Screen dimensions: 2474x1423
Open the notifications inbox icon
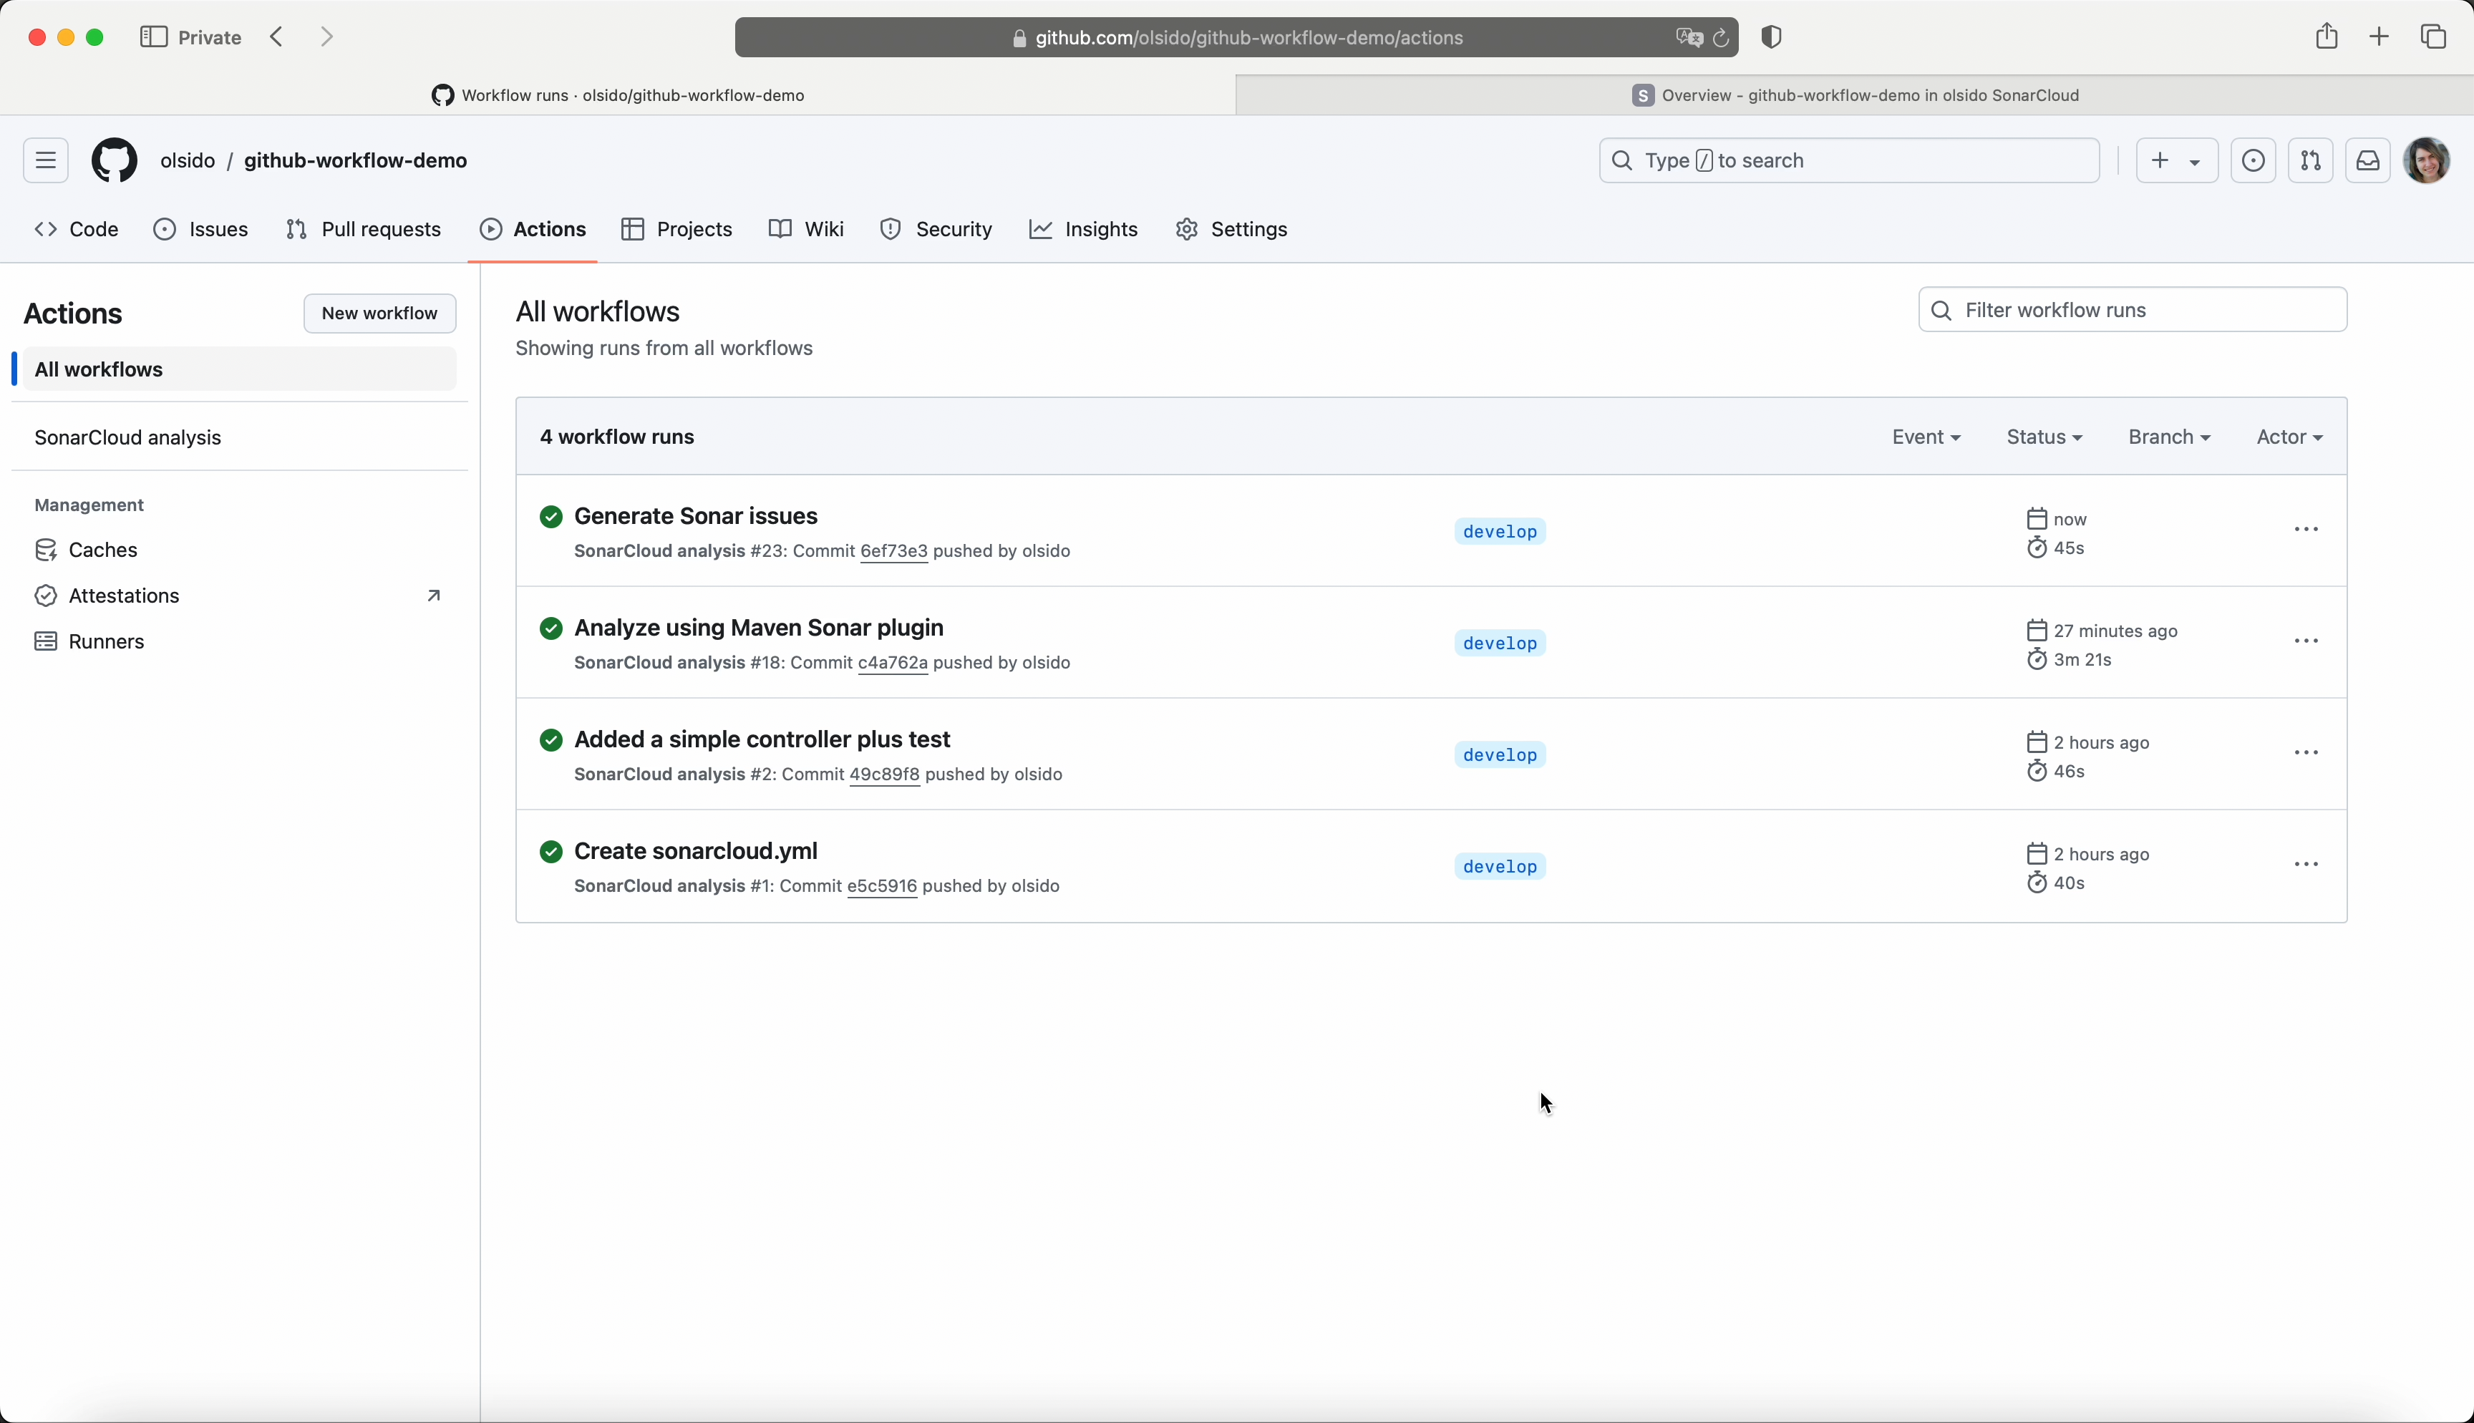(2367, 160)
